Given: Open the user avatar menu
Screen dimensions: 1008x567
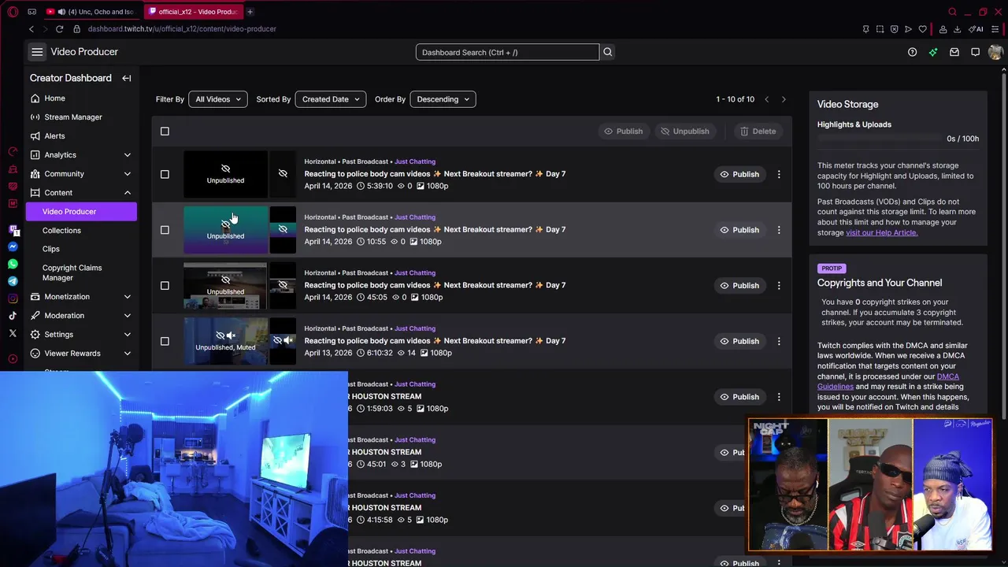Looking at the screenshot, I should [x=995, y=52].
